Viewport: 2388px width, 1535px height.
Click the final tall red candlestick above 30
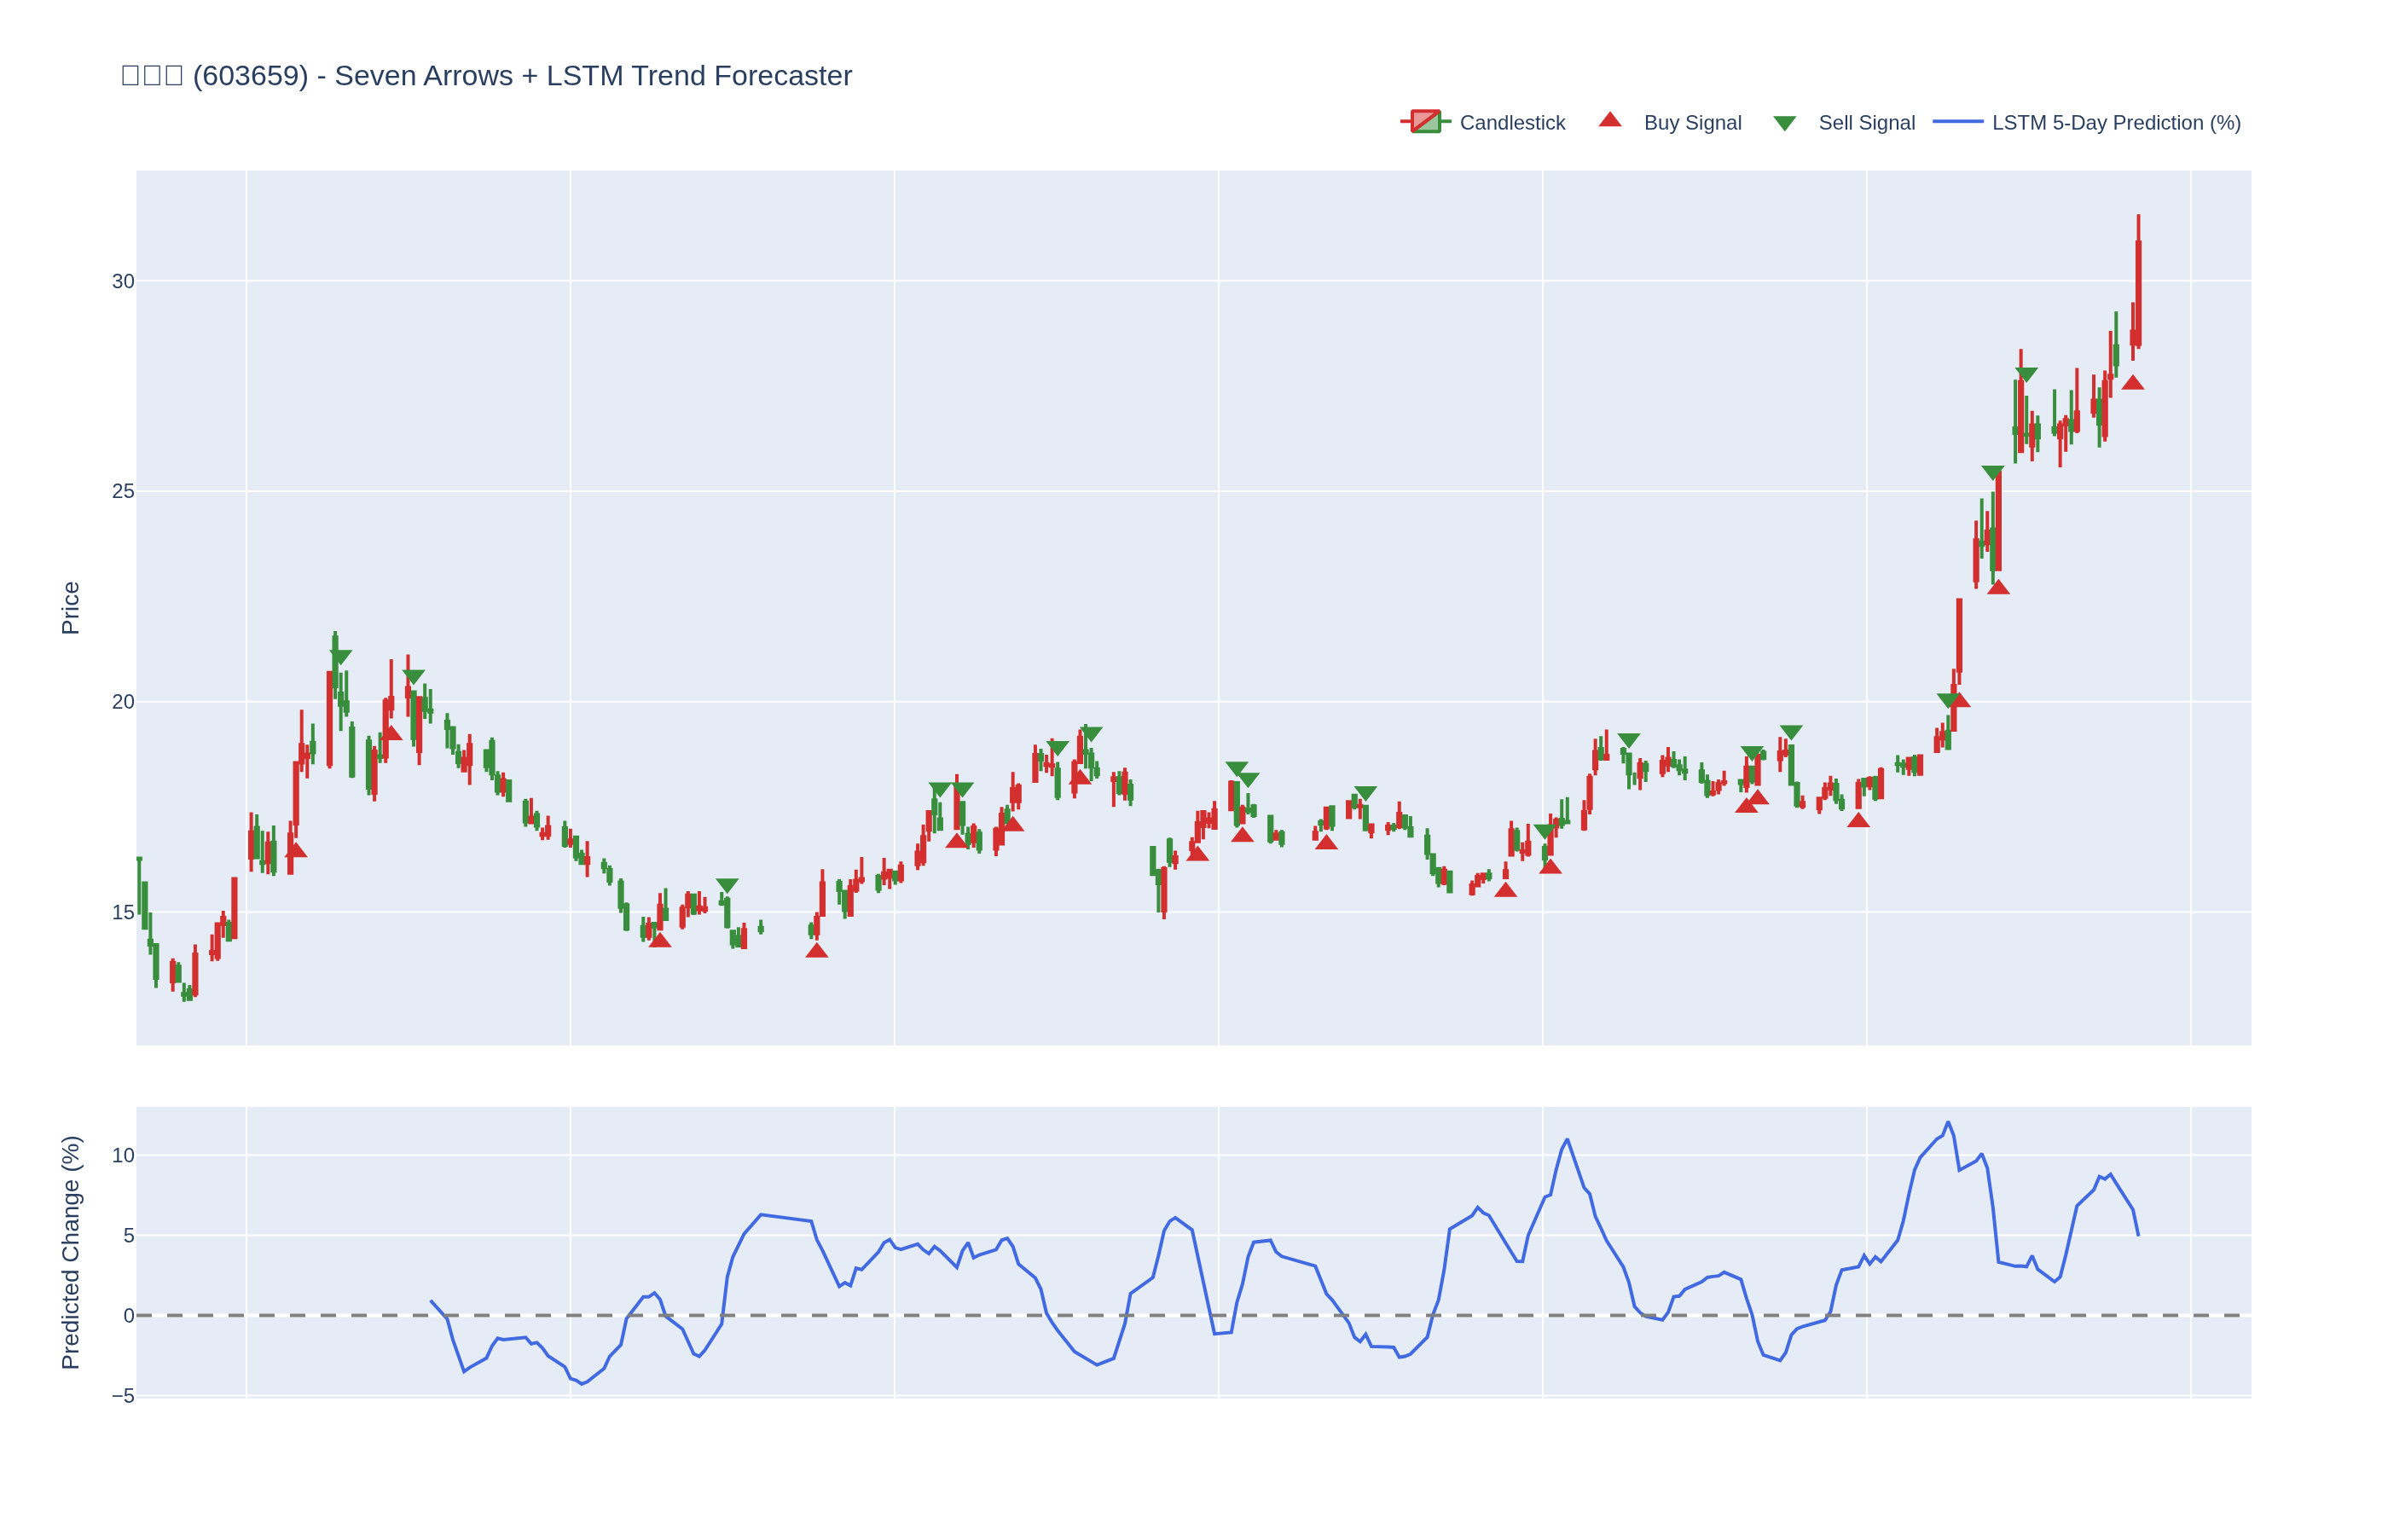point(2138,293)
